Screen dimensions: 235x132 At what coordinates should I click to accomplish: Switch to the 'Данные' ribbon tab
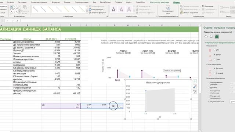67,3
